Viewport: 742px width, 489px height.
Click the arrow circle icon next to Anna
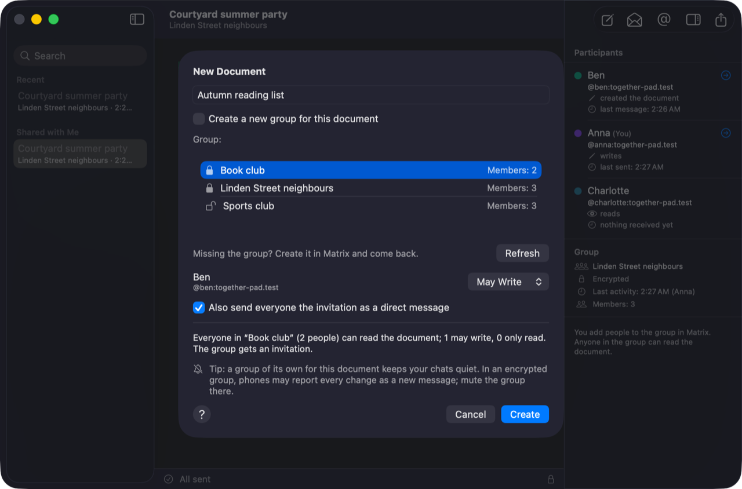[726, 133]
